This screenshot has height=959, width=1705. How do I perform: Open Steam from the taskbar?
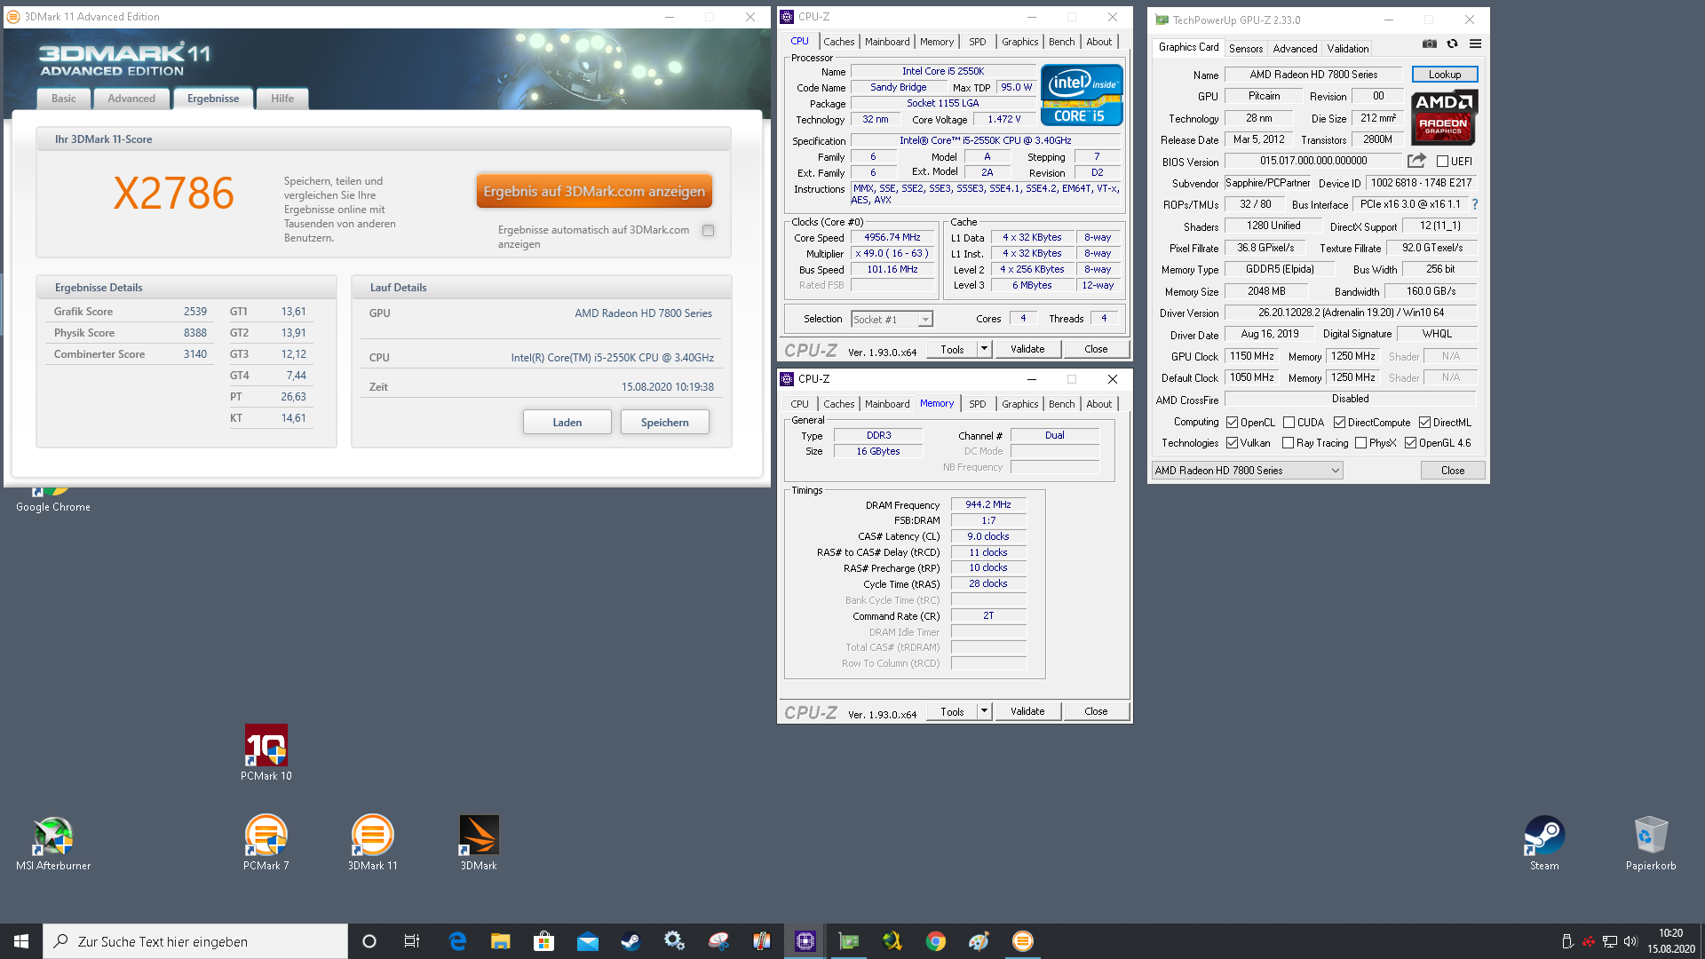[x=630, y=941]
